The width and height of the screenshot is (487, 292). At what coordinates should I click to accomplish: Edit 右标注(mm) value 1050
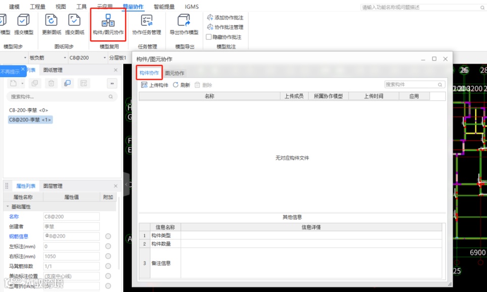point(72,256)
